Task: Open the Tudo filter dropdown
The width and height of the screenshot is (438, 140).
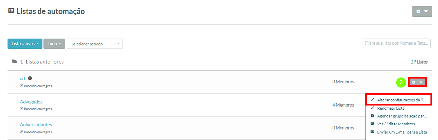Action: coord(54,44)
